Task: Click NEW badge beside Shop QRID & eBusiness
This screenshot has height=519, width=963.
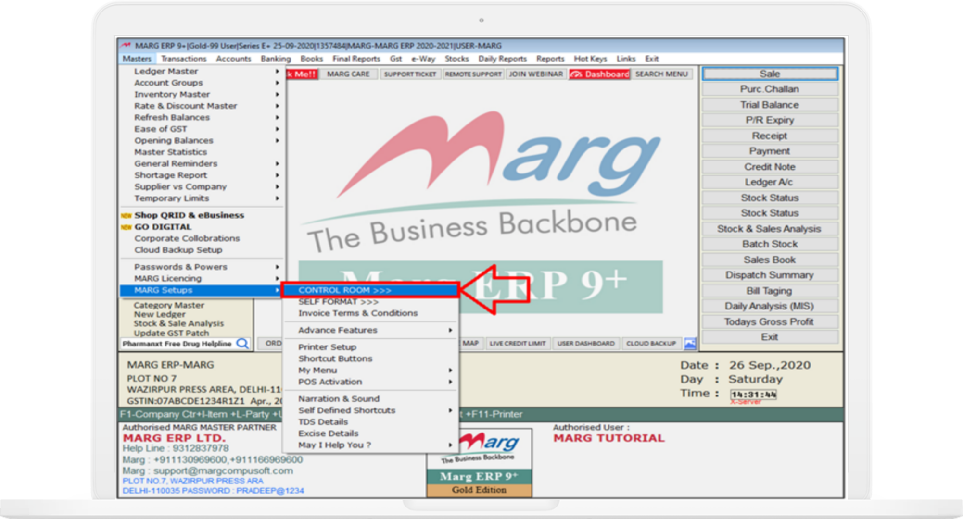Action: point(126,216)
